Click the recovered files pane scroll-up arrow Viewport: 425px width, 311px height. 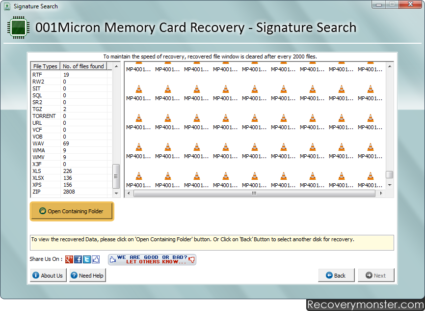click(390, 66)
